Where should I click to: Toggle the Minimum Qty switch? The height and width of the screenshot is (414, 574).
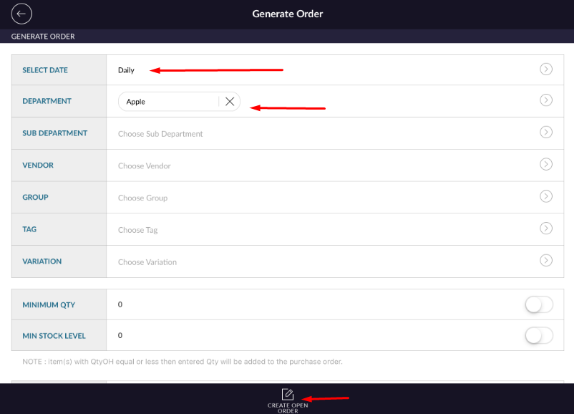click(538, 305)
